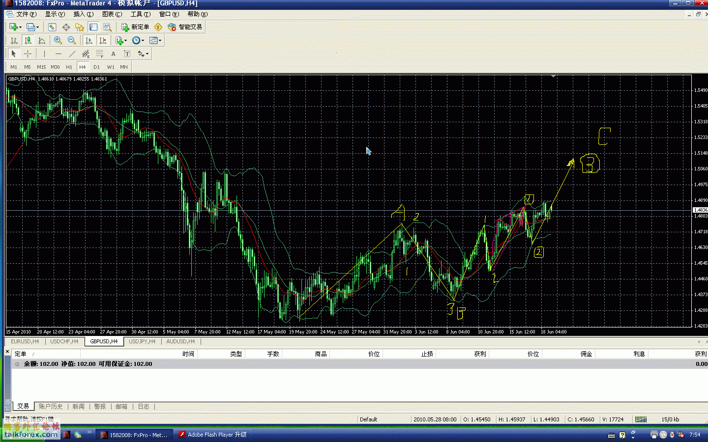The height and width of the screenshot is (442, 708).
Task: Zoom out of the chart
Action: [x=72, y=40]
